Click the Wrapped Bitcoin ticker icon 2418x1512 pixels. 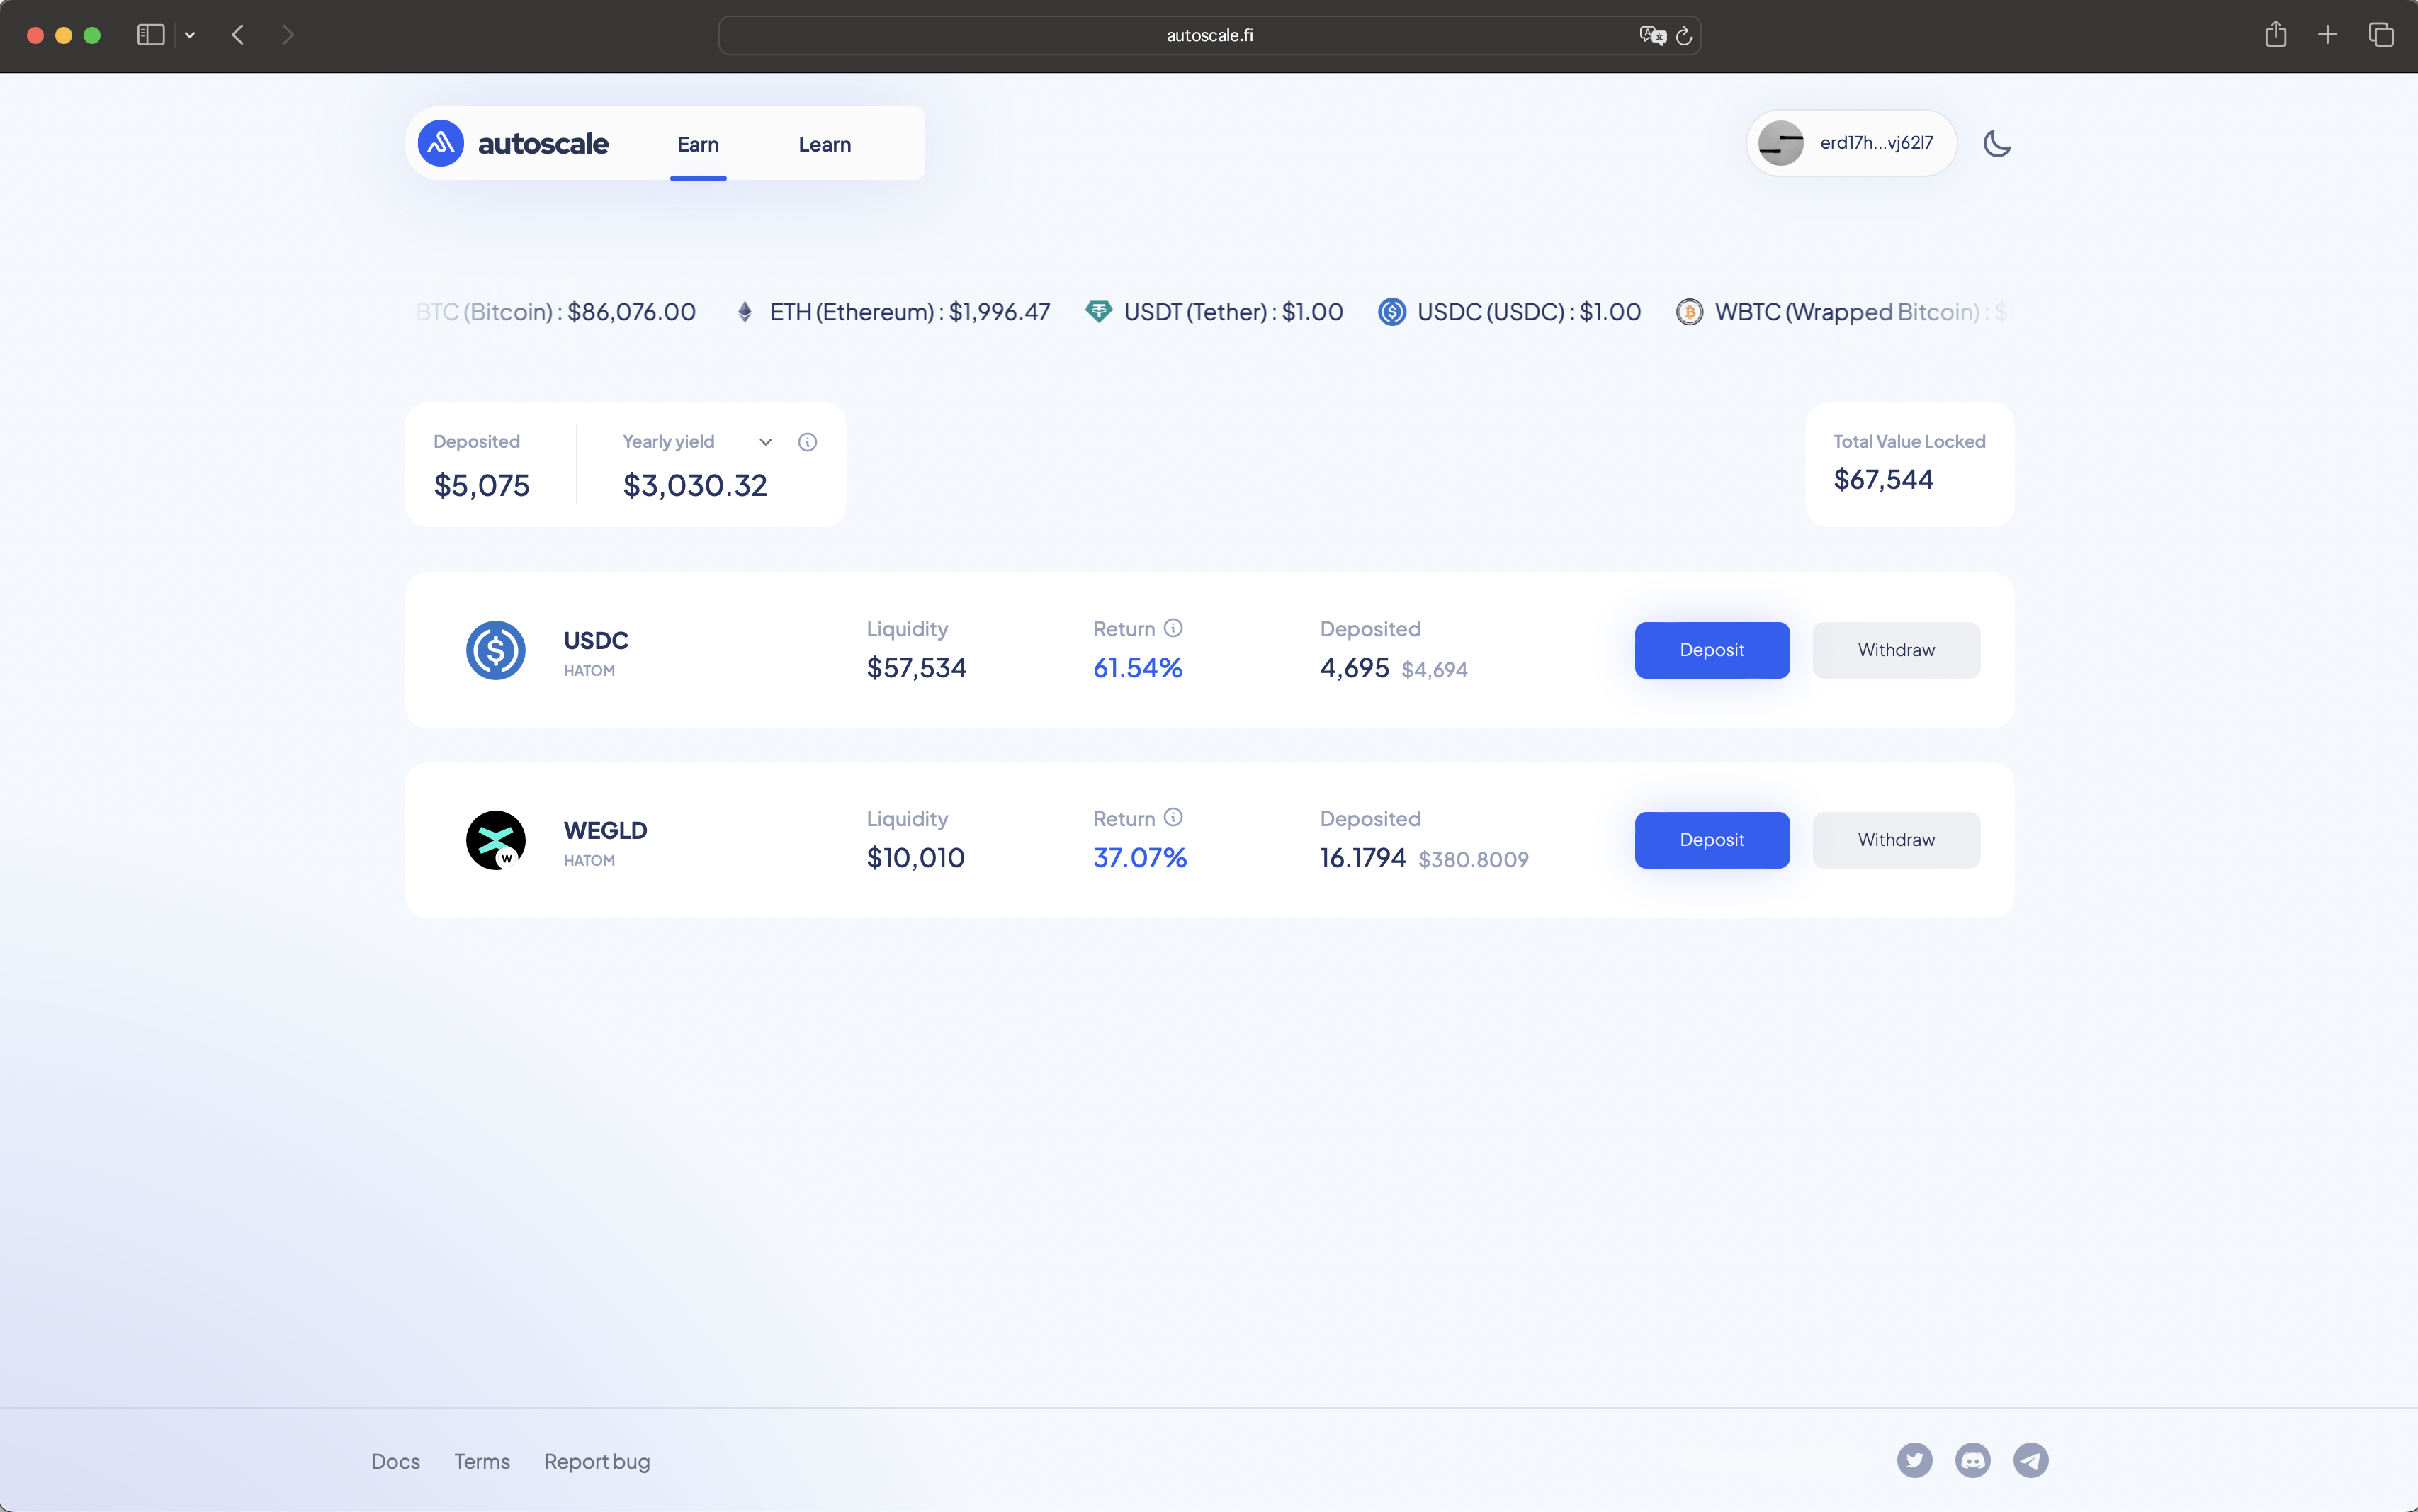coord(1689,312)
